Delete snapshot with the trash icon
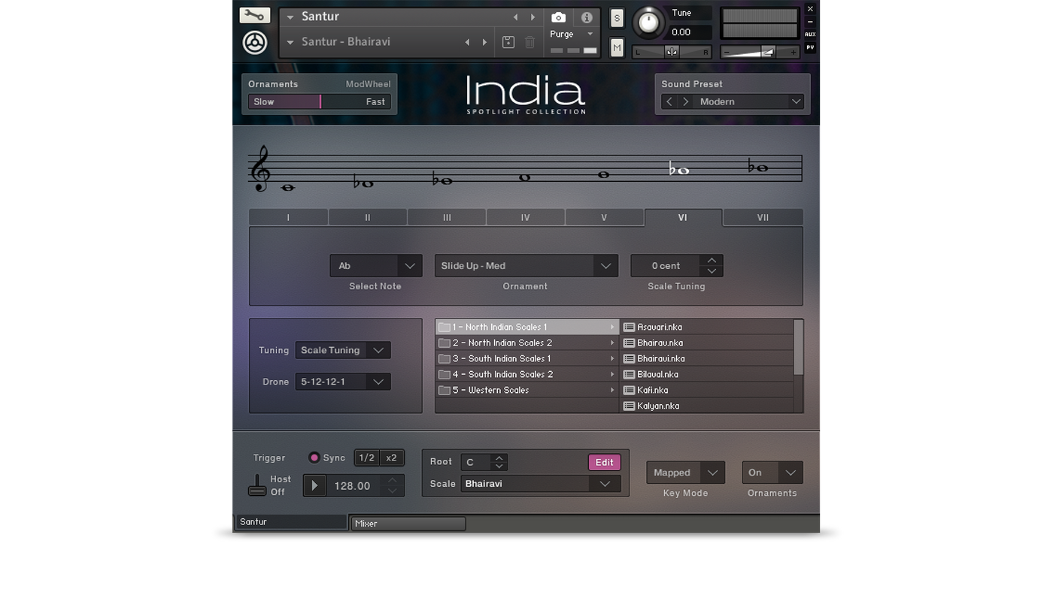The image size is (1053, 604). pyautogui.click(x=530, y=42)
